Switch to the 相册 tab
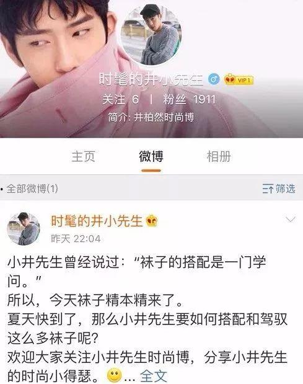Image resolution: width=303 pixels, height=384 pixels. coord(219,156)
